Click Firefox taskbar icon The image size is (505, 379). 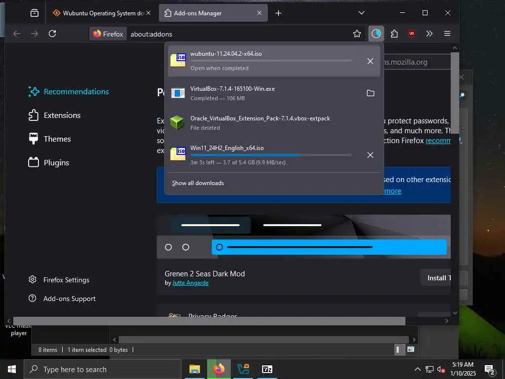pos(219,369)
